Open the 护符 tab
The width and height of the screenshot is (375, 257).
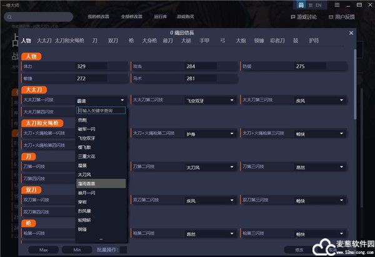tap(313, 41)
